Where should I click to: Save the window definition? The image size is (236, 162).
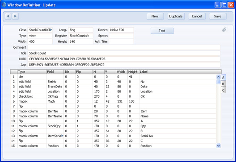coord(218,16)
